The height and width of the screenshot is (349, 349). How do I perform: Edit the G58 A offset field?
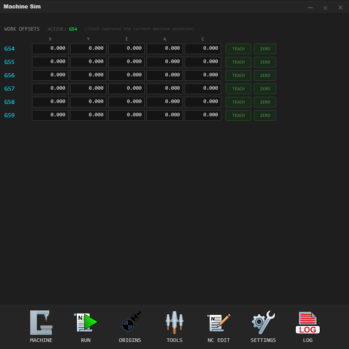coord(165,102)
